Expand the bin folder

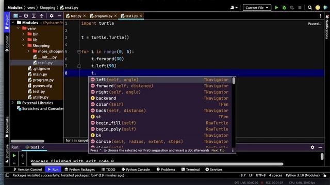click(23, 34)
